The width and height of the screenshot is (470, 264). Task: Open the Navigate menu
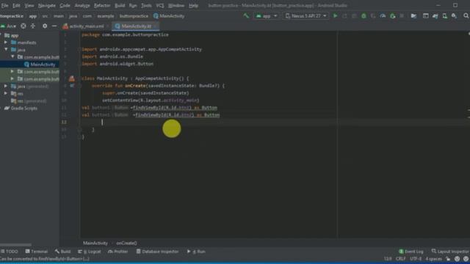pyautogui.click(x=47, y=5)
